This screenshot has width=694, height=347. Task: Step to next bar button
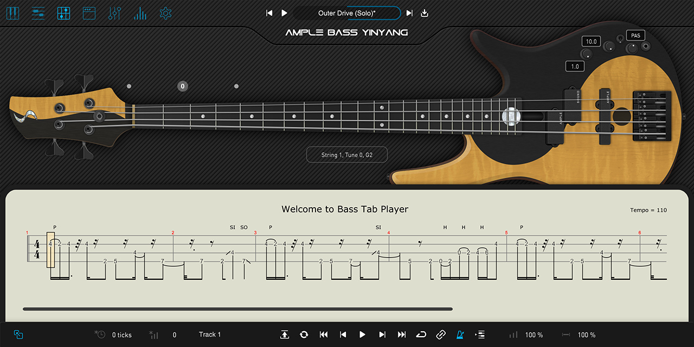pyautogui.click(x=382, y=335)
